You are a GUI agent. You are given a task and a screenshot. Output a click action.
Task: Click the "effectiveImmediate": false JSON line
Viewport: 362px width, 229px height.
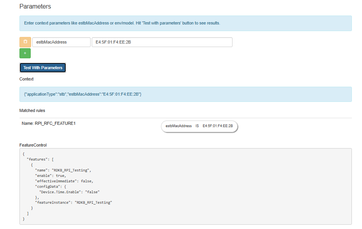(x=65, y=181)
